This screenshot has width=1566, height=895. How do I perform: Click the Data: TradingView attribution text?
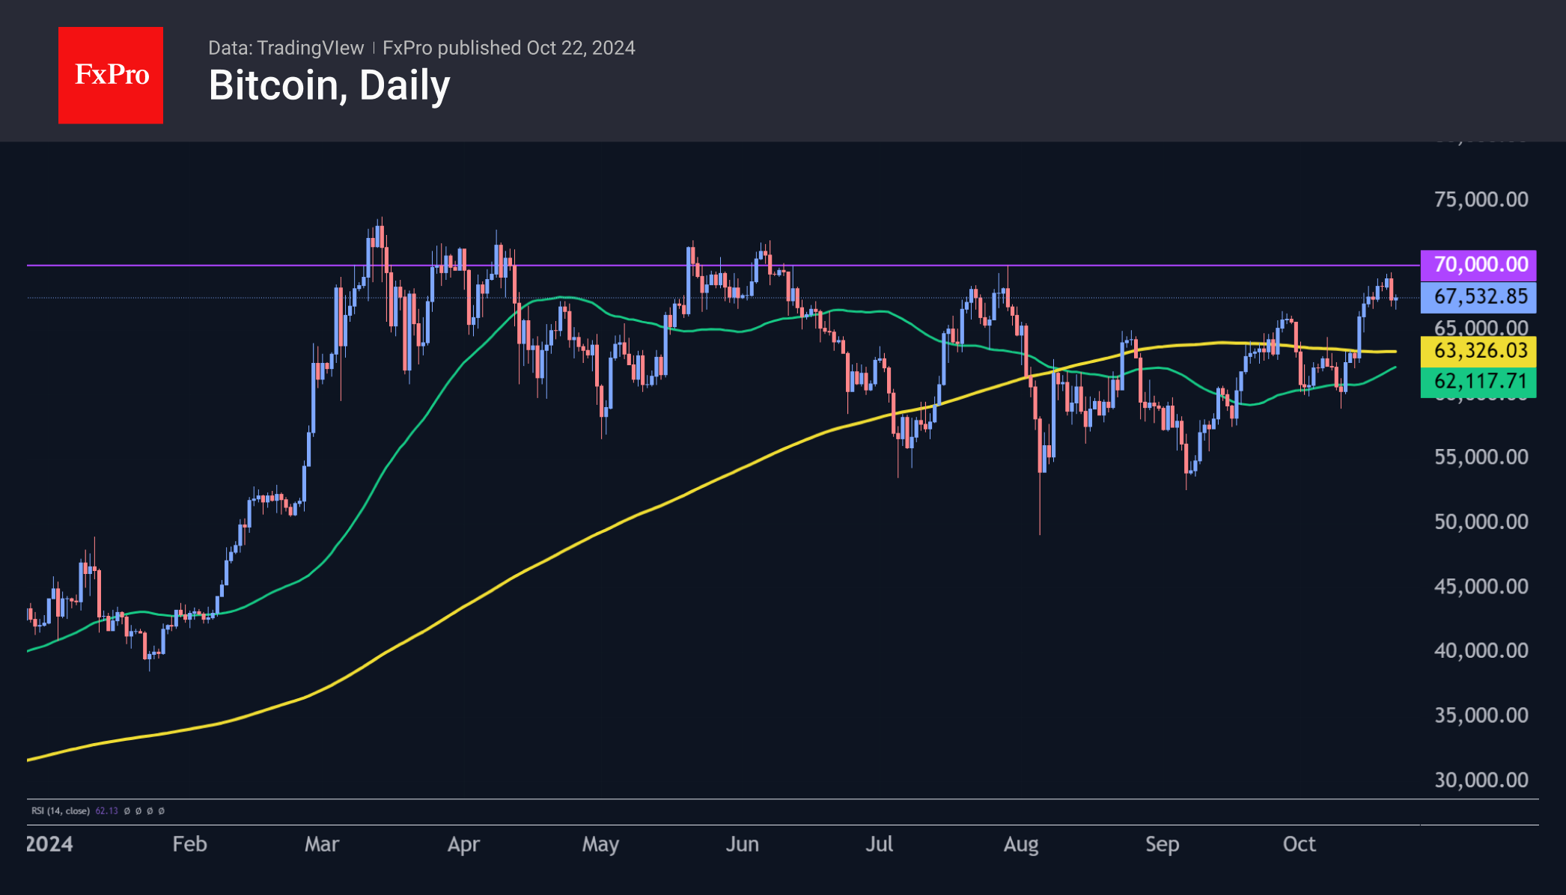tap(286, 48)
